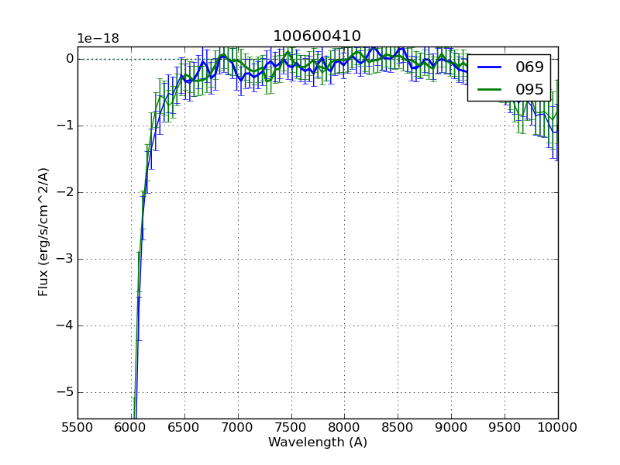Click the Flux y-axis label

coord(44,231)
